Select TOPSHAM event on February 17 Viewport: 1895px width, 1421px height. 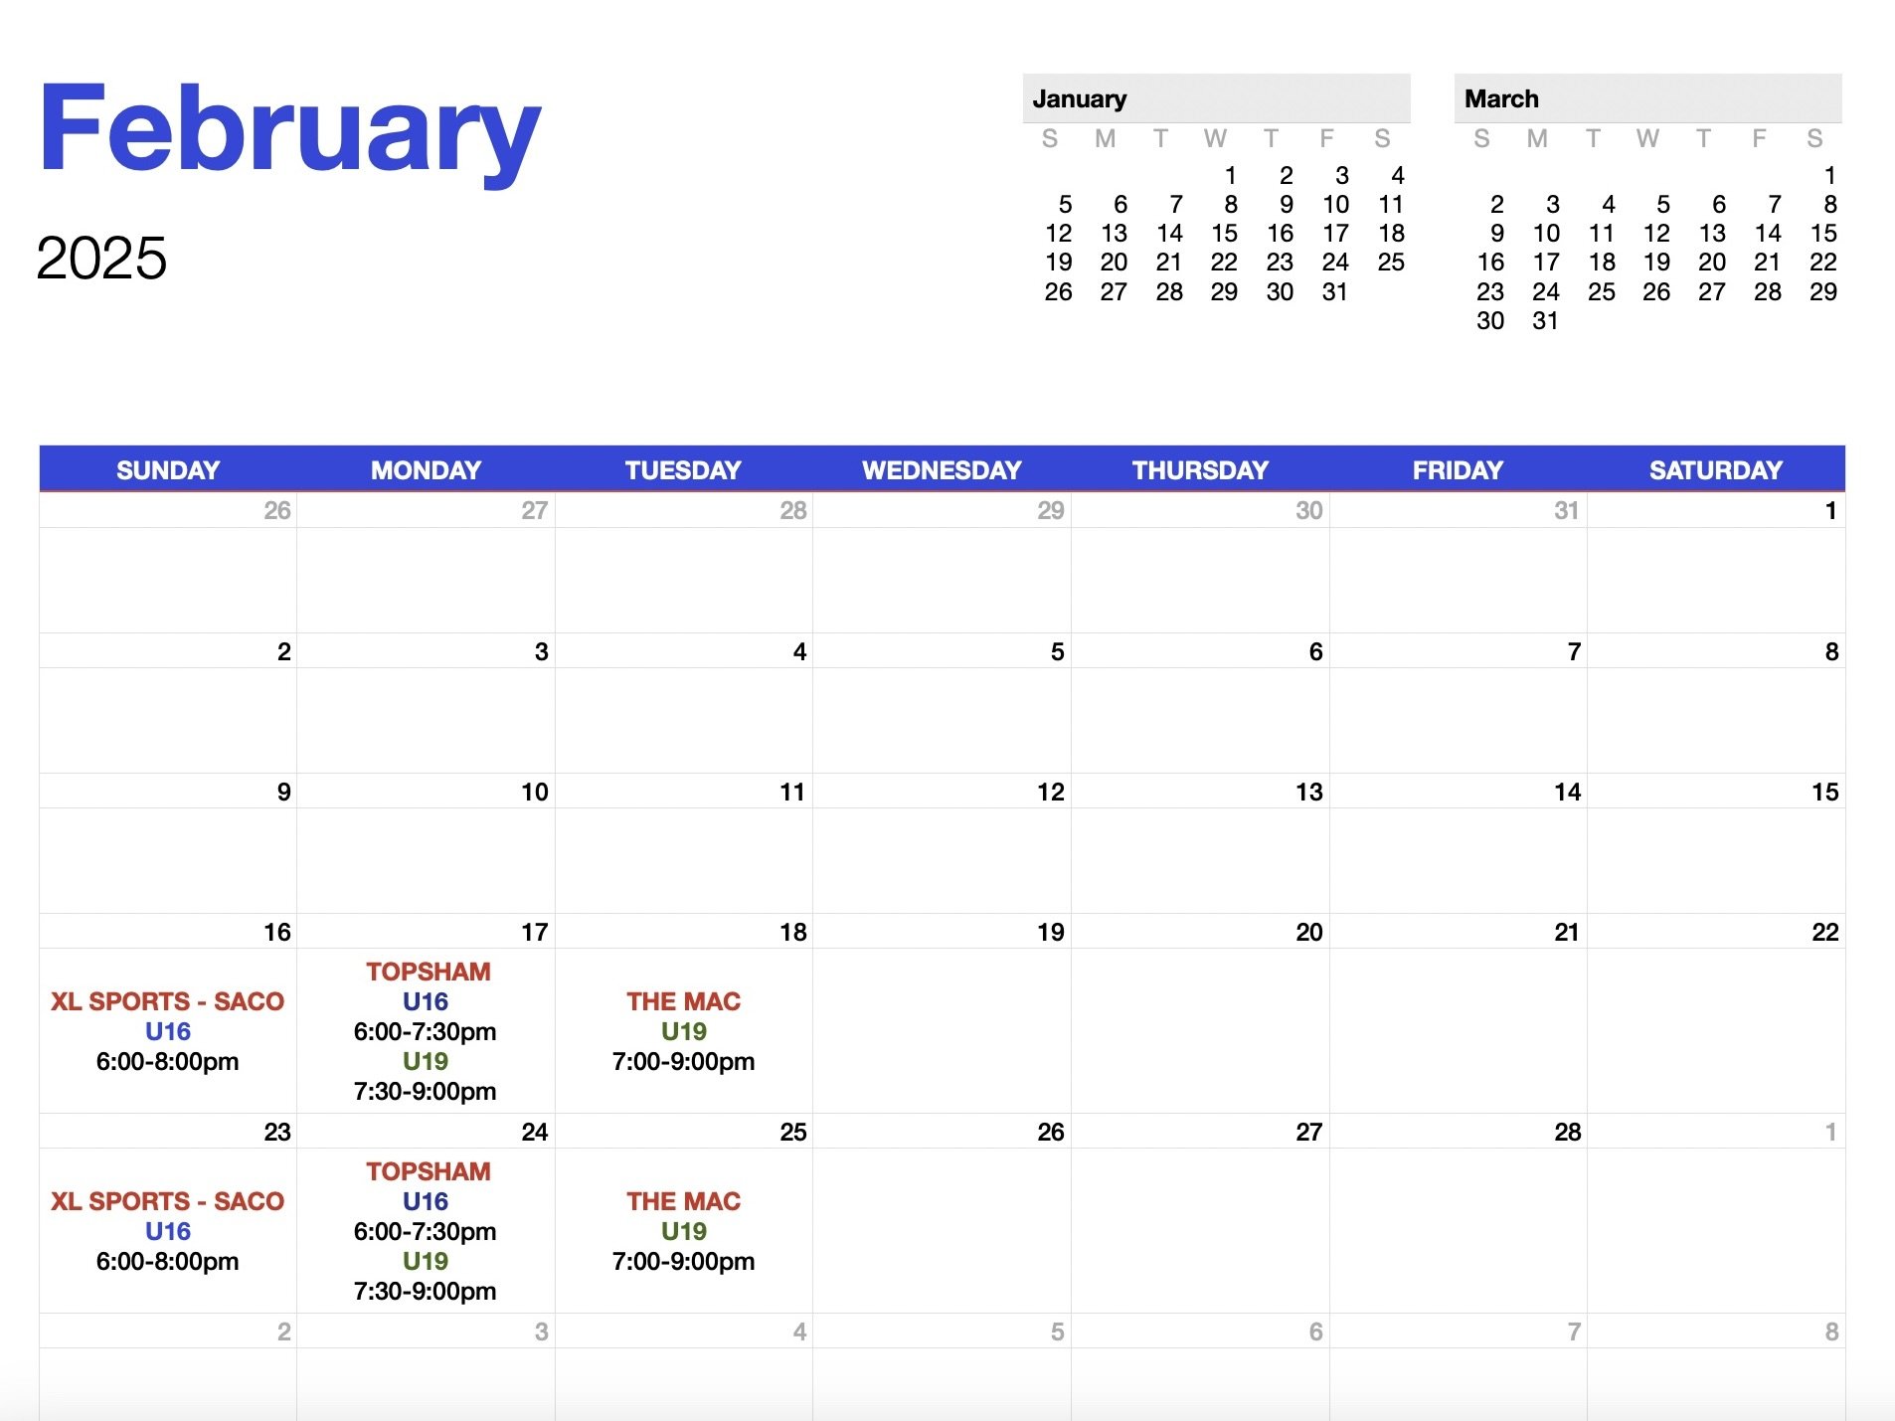click(428, 972)
